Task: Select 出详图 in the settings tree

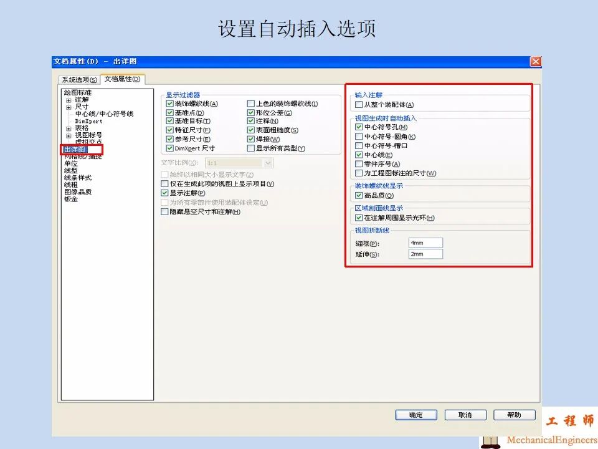Action: (x=74, y=150)
